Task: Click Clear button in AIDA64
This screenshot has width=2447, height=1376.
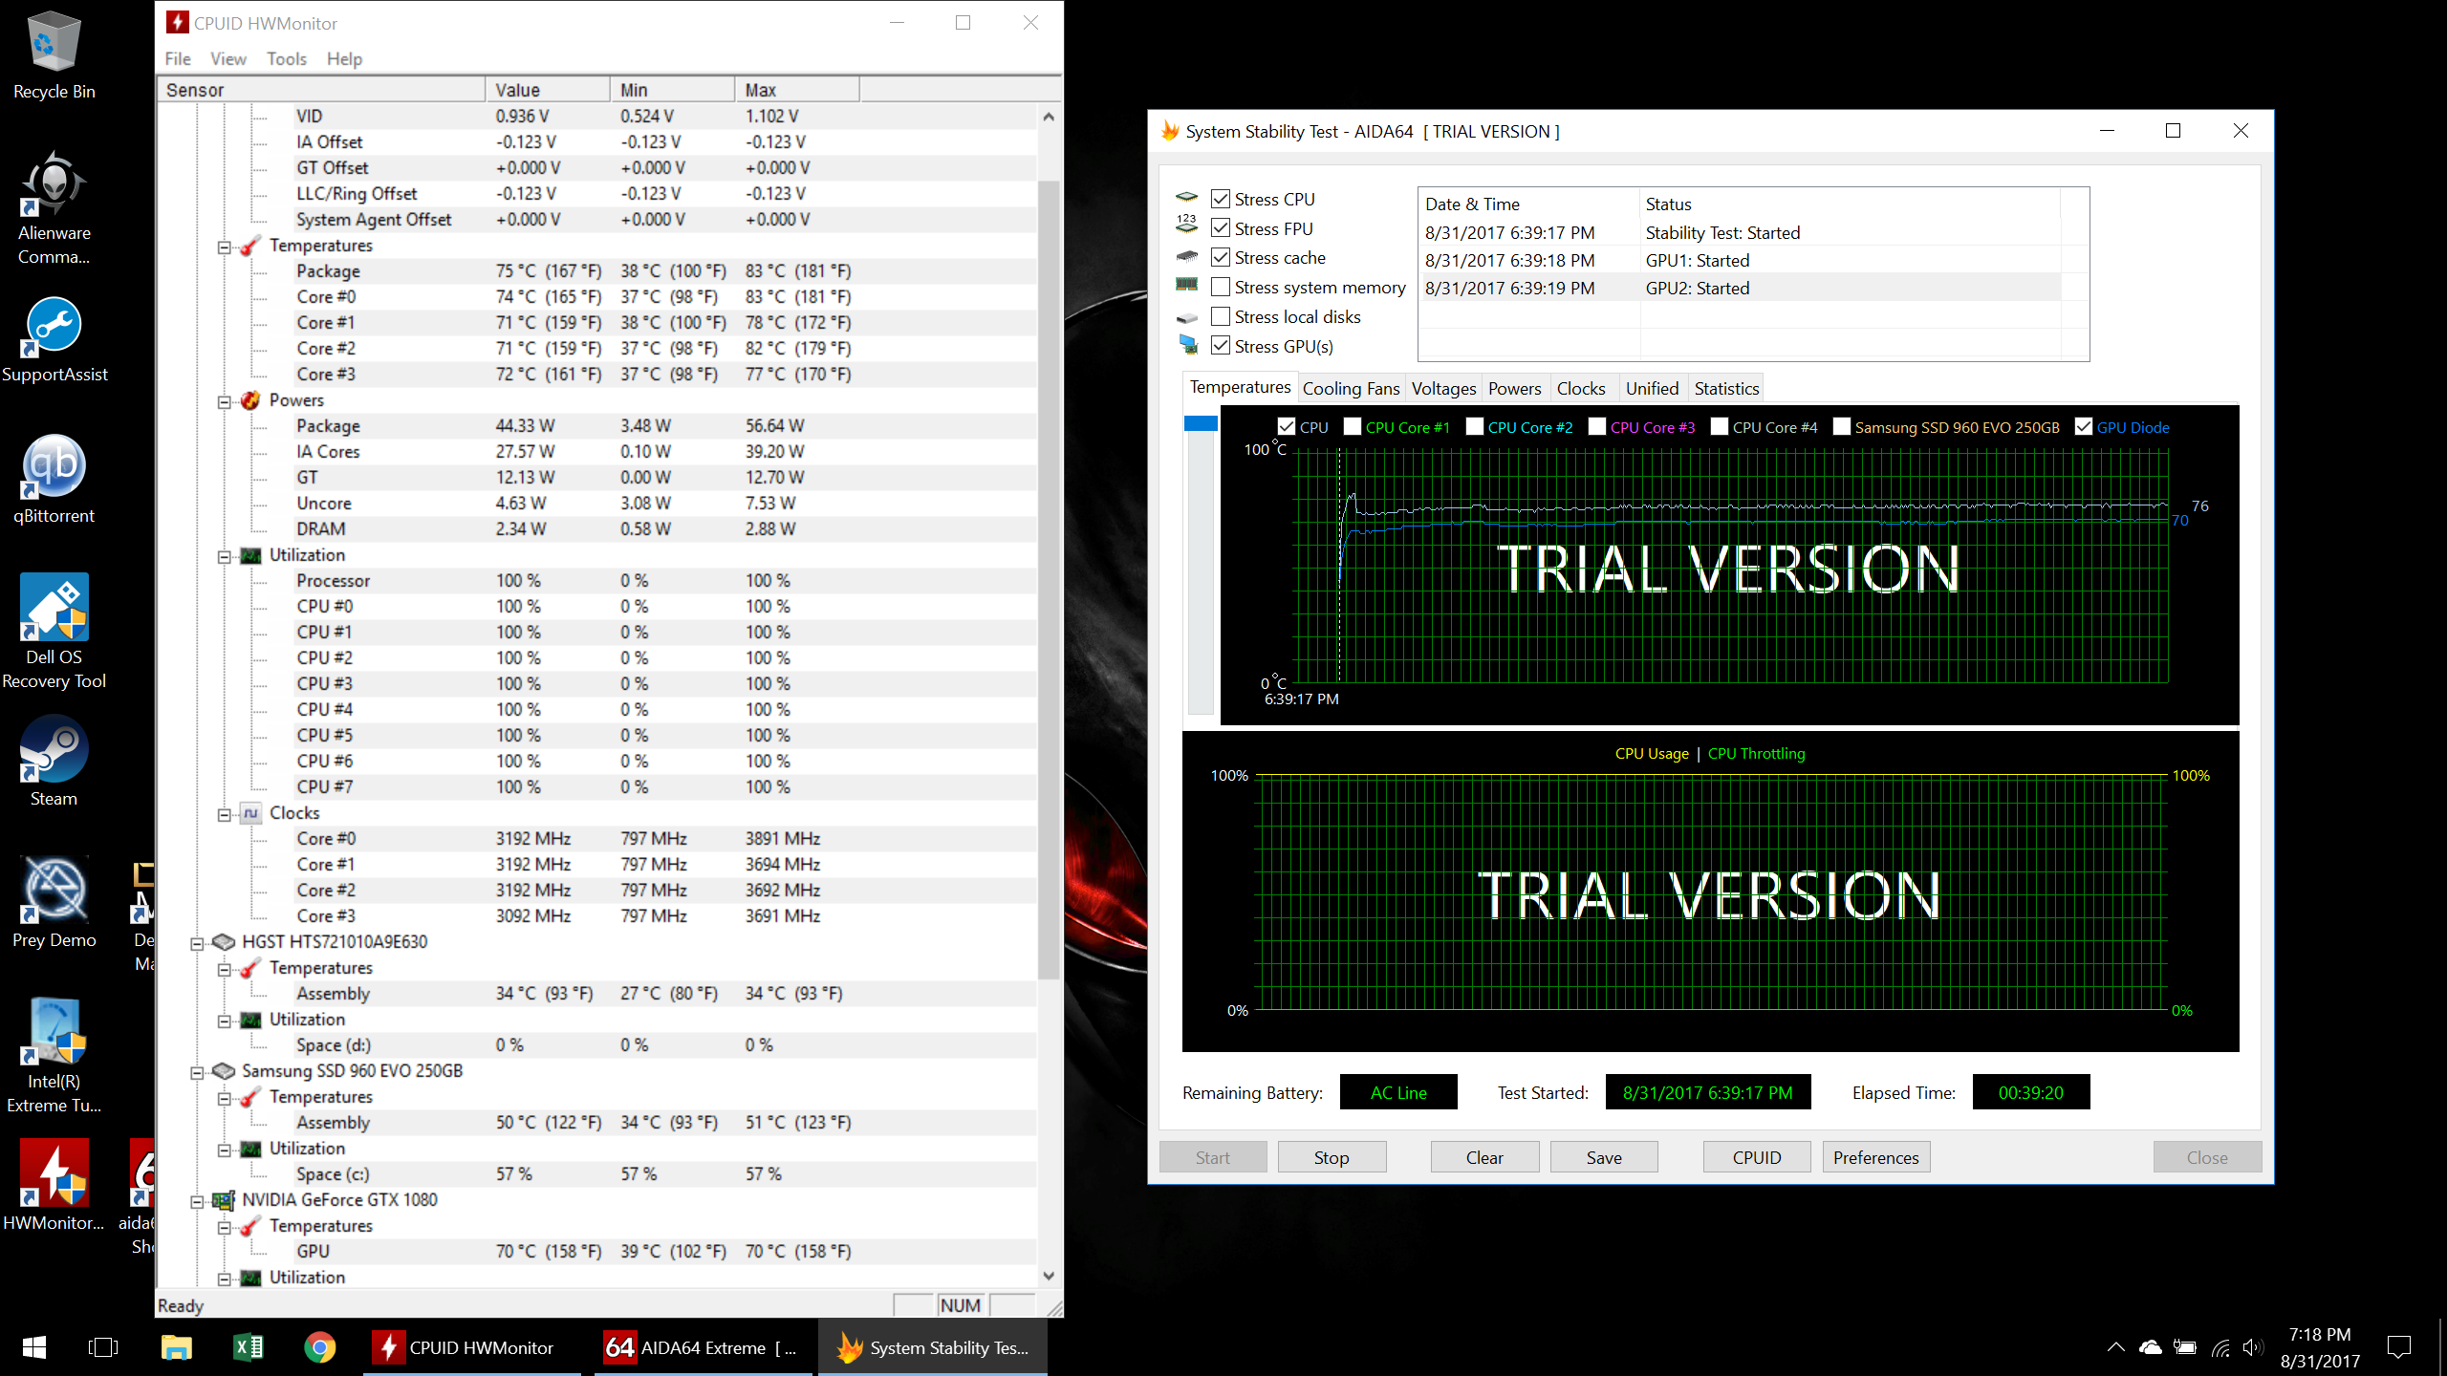Action: pyautogui.click(x=1484, y=1157)
